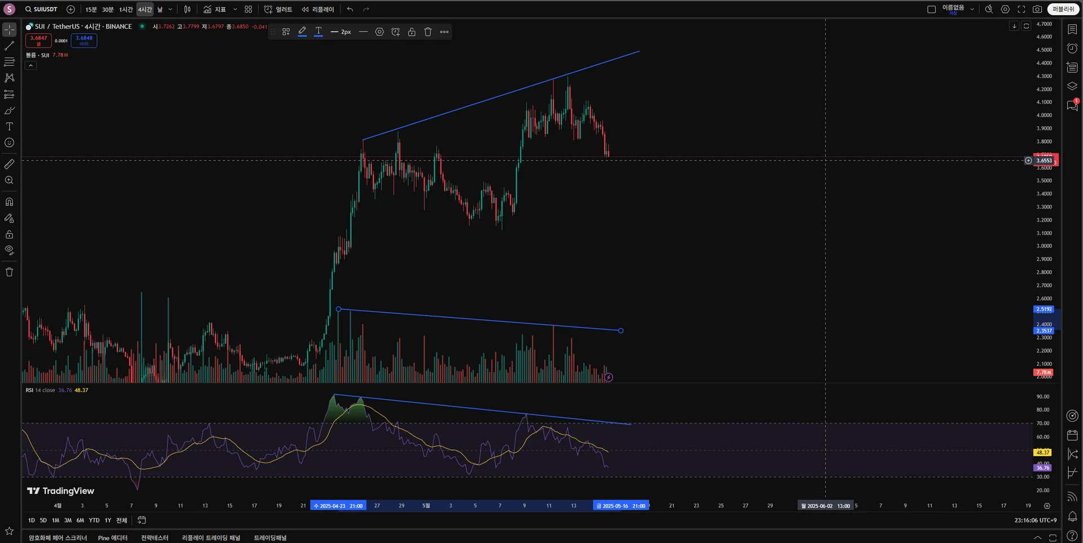Screen dimensions: 1083x543
Task: Open the 전략테스터 tab
Action: [155, 538]
